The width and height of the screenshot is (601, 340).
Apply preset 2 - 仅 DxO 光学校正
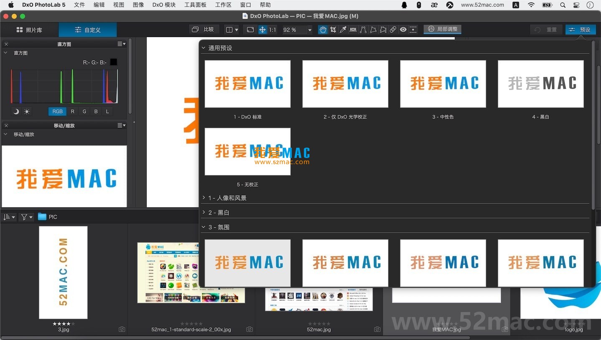pos(345,84)
